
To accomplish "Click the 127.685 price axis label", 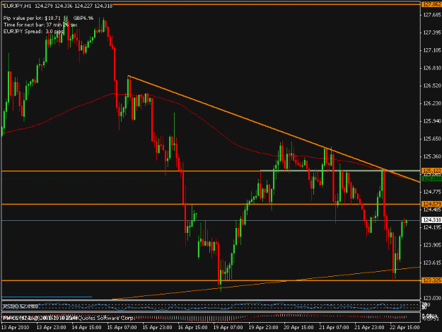I will (432, 15).
